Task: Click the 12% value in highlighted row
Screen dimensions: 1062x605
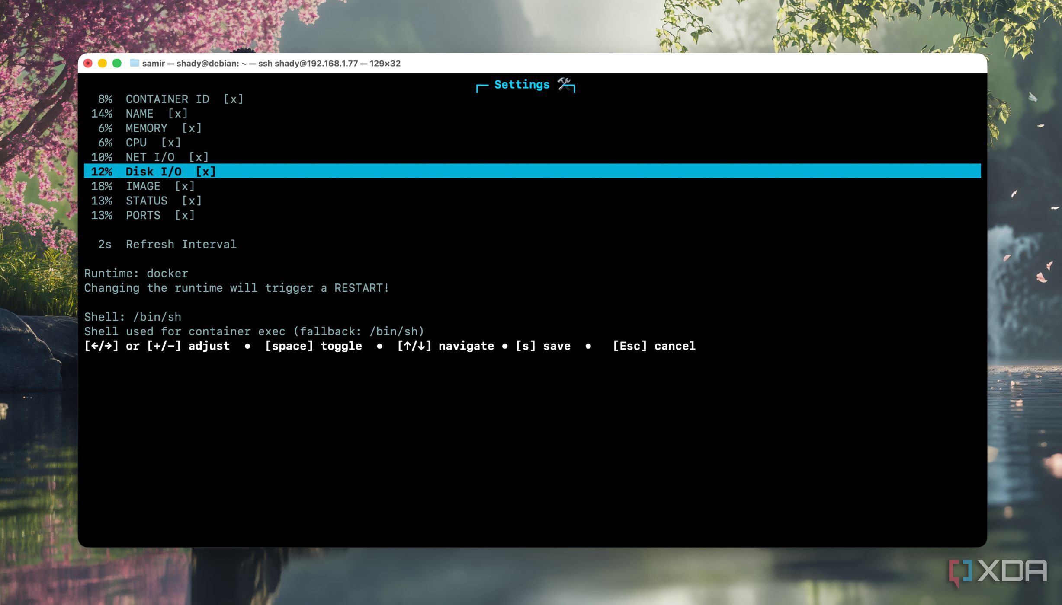Action: [x=102, y=172]
